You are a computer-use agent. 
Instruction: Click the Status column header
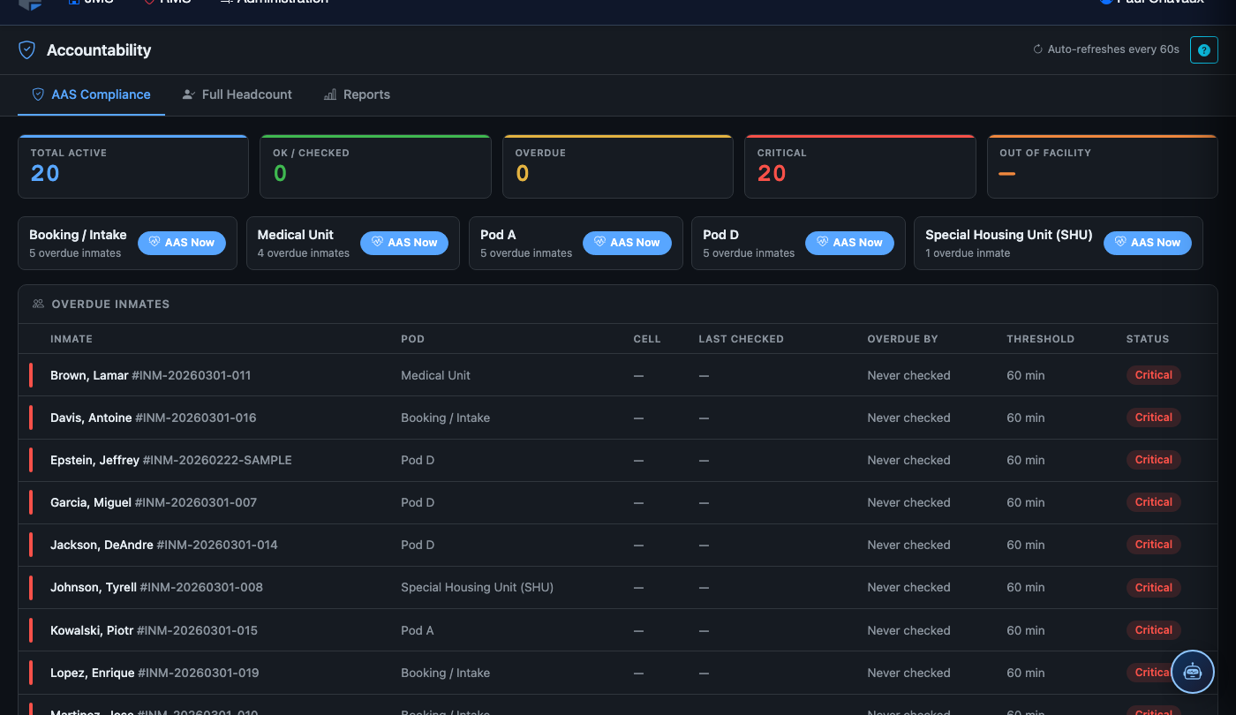pyautogui.click(x=1148, y=339)
